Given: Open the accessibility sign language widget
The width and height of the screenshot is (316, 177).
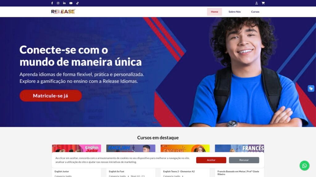Looking at the screenshot, I should click(311, 88).
